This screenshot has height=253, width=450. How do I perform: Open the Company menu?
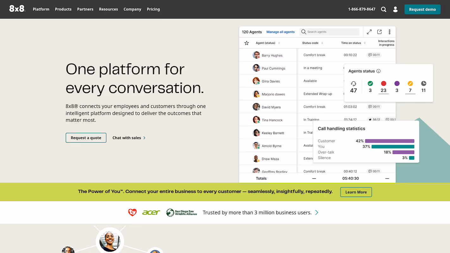pyautogui.click(x=132, y=9)
